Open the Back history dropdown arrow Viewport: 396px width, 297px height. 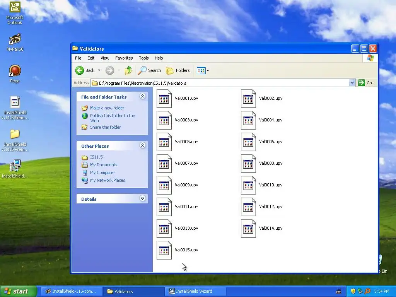pyautogui.click(x=99, y=70)
